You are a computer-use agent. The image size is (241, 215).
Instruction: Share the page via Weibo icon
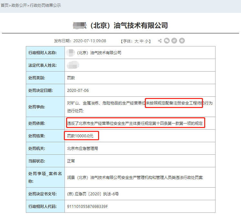point(174,41)
